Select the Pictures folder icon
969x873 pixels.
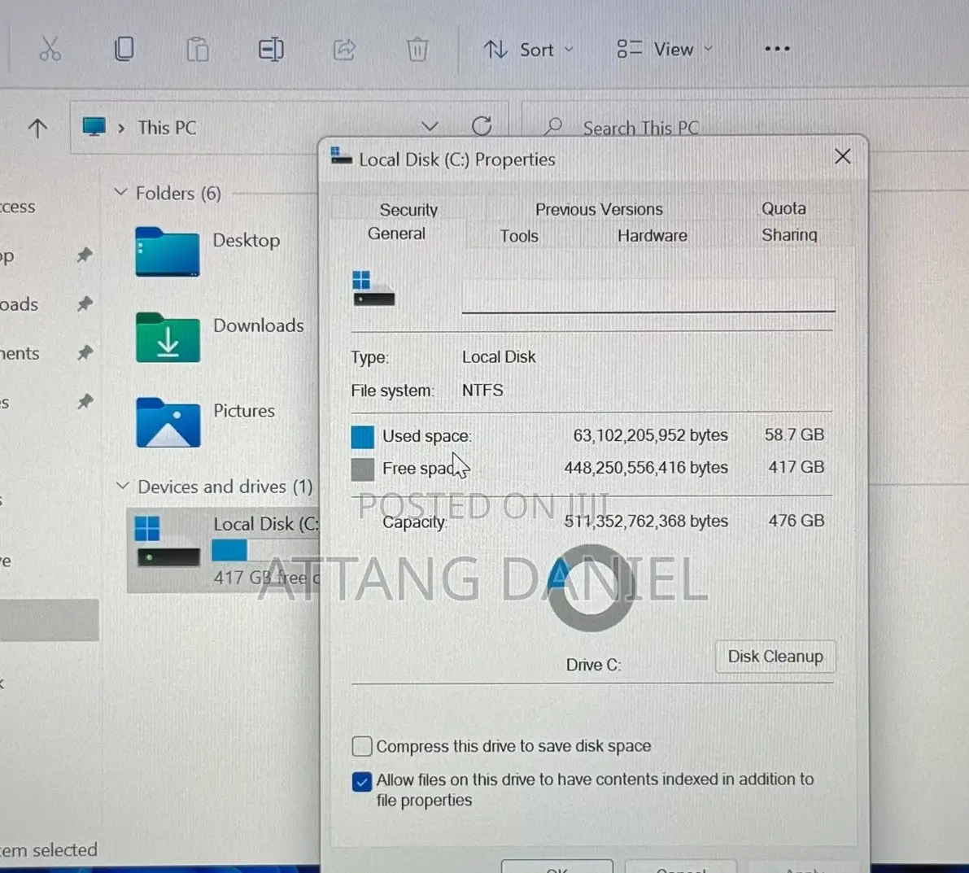click(x=168, y=422)
